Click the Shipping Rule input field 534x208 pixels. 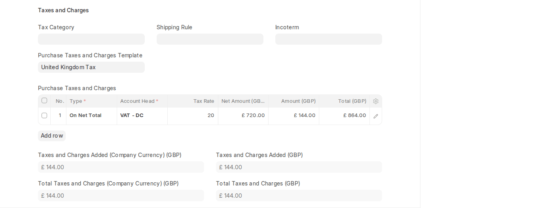210,39
